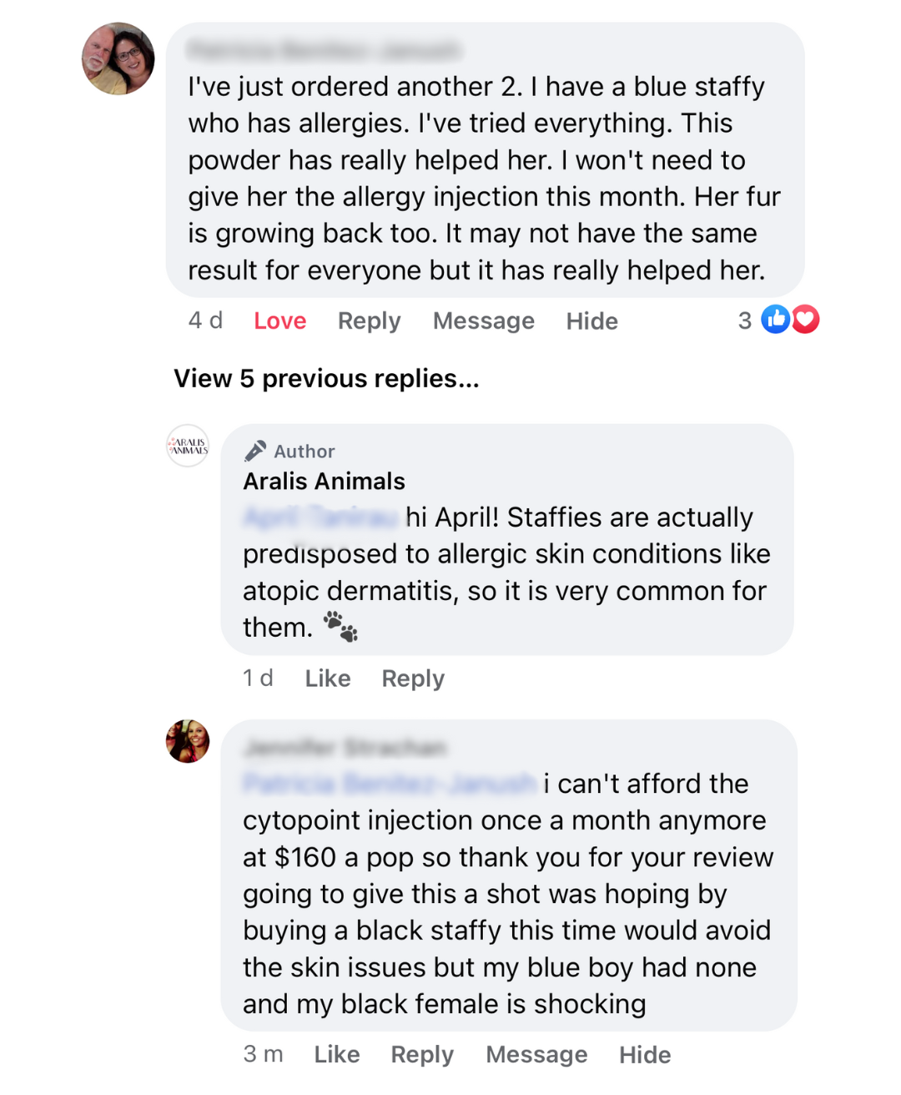Reply to the Aralis Animals comment

pyautogui.click(x=413, y=679)
